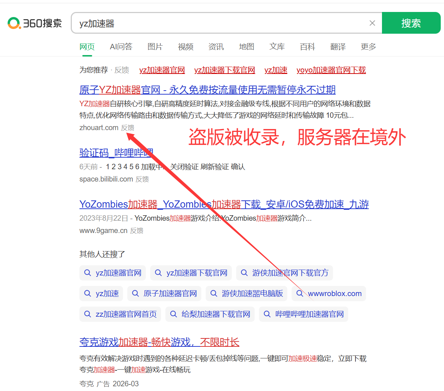The height and width of the screenshot is (391, 444).
Task: Click magnifier icon in 给梨加速器下载官网 chip
Action: pos(173,314)
